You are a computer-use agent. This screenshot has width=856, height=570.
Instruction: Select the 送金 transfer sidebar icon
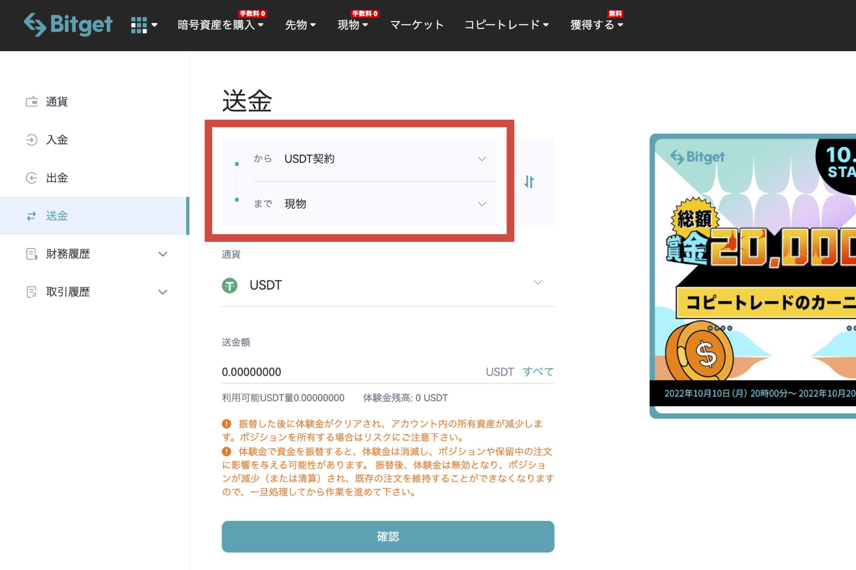[32, 216]
